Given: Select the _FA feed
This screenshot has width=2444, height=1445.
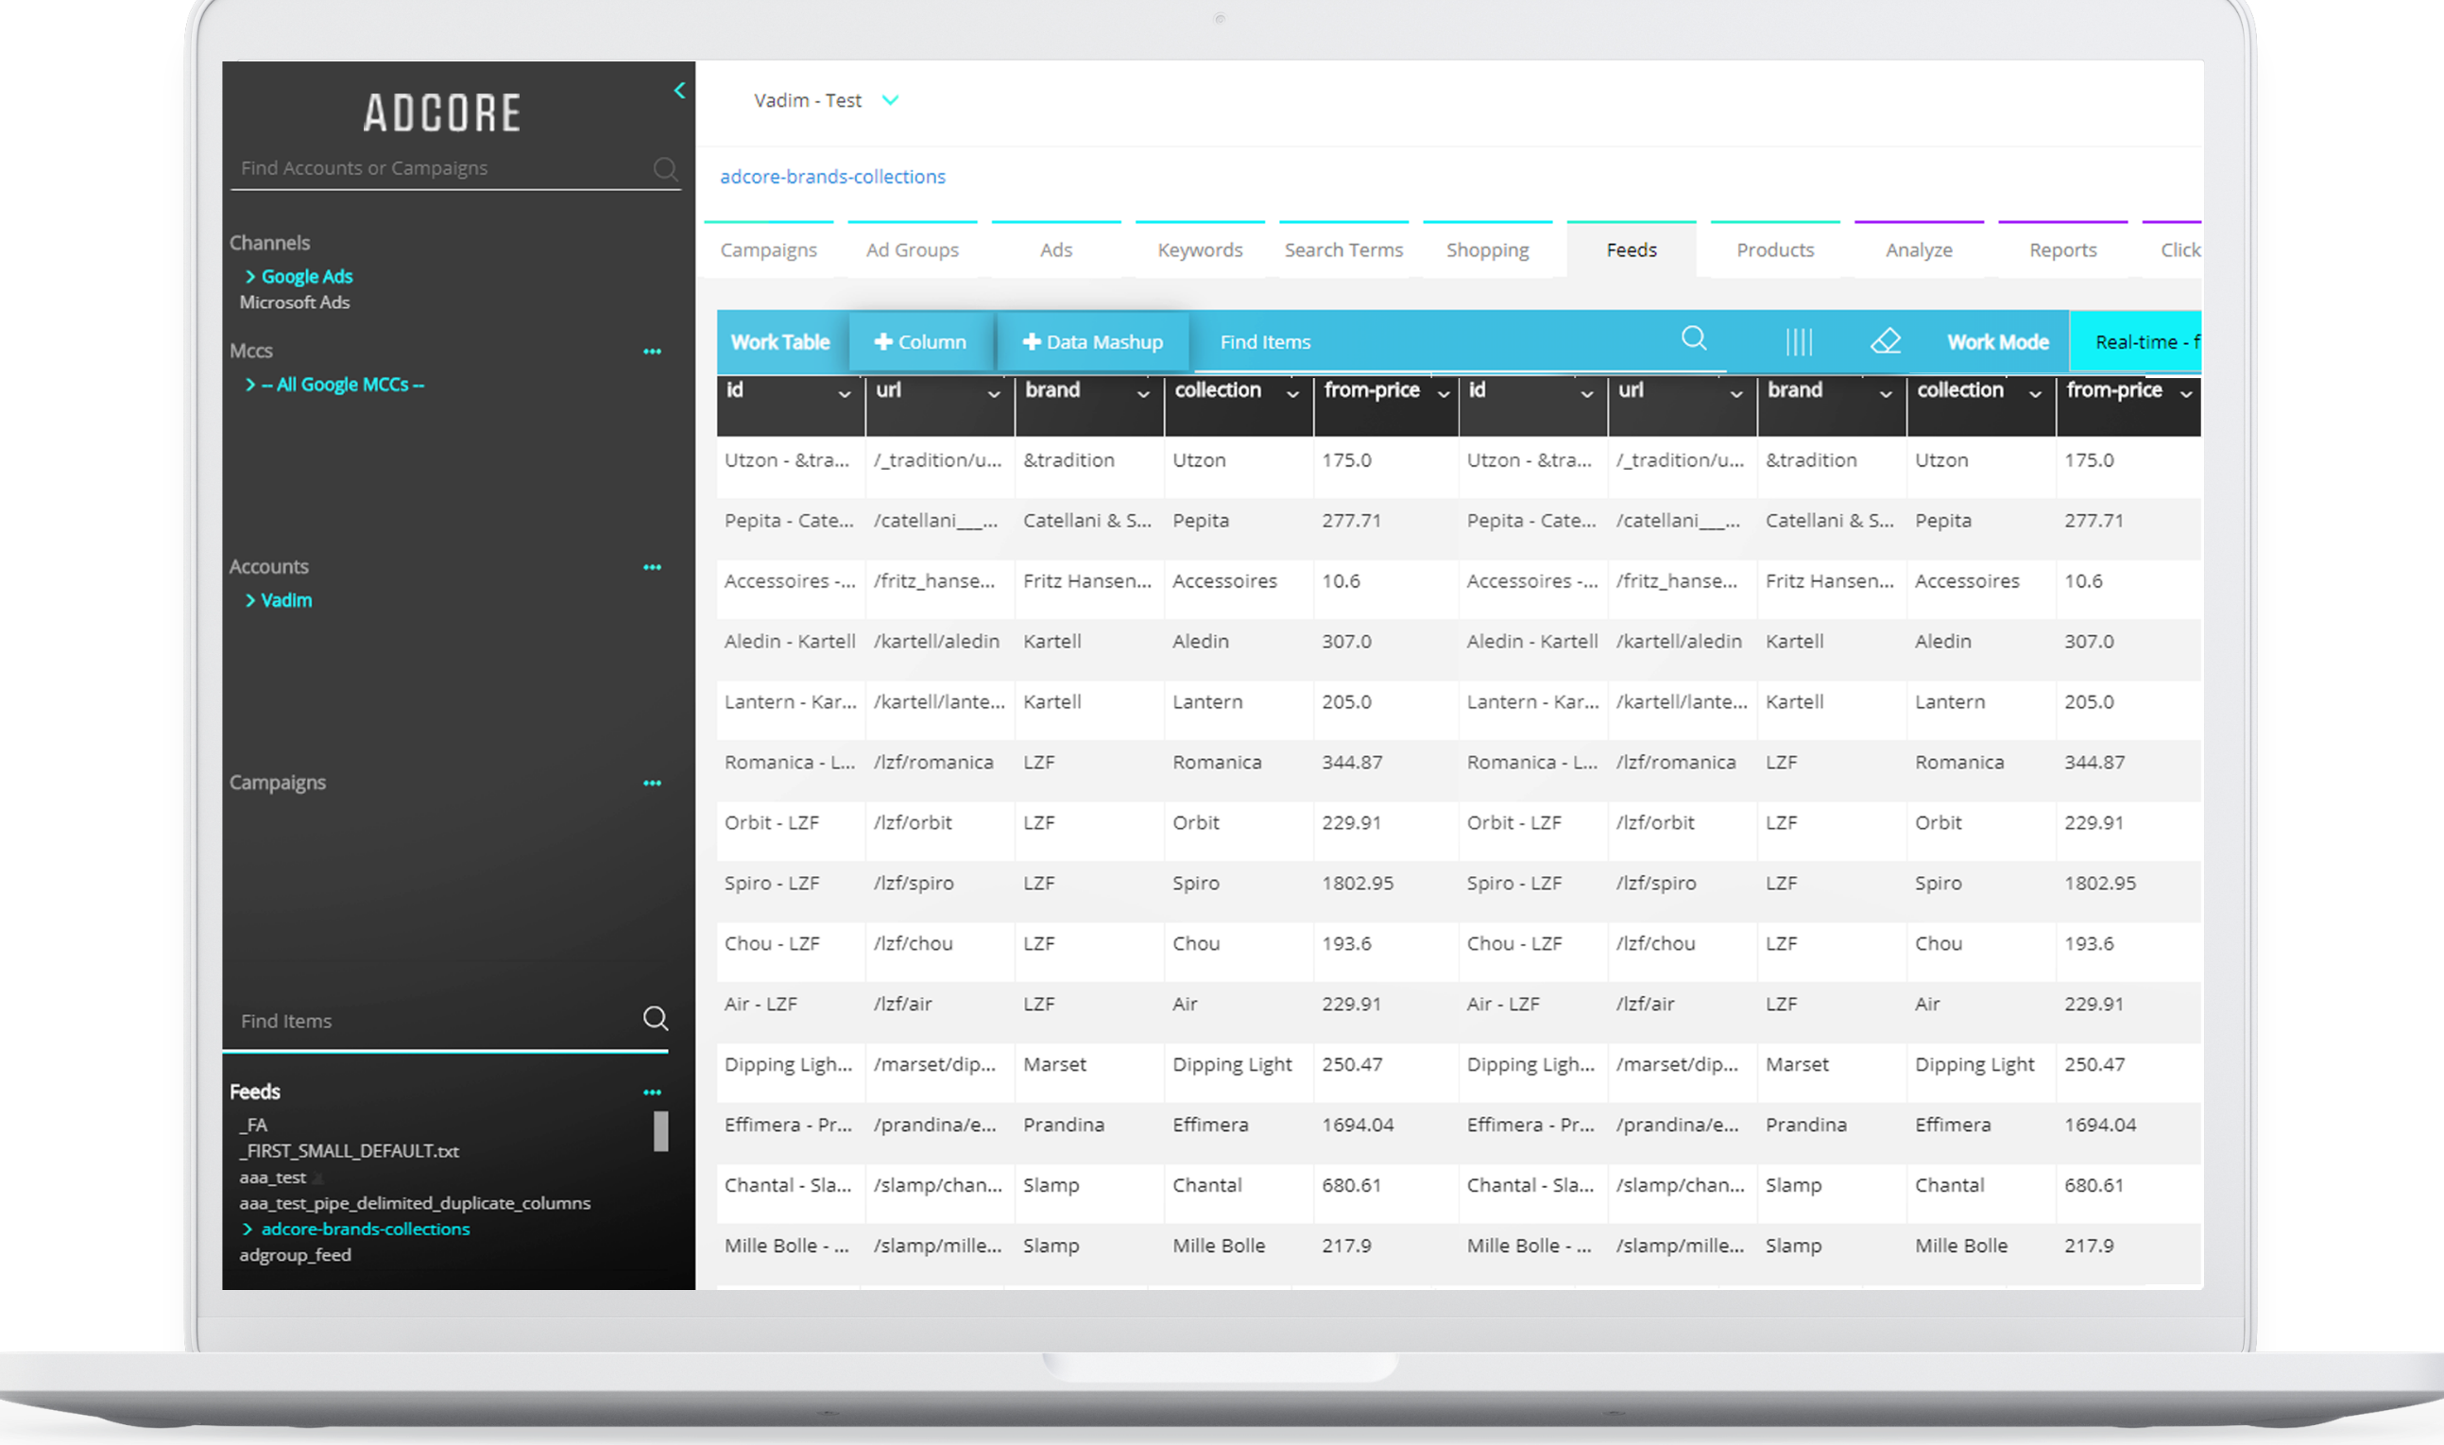Looking at the screenshot, I should (x=253, y=1126).
